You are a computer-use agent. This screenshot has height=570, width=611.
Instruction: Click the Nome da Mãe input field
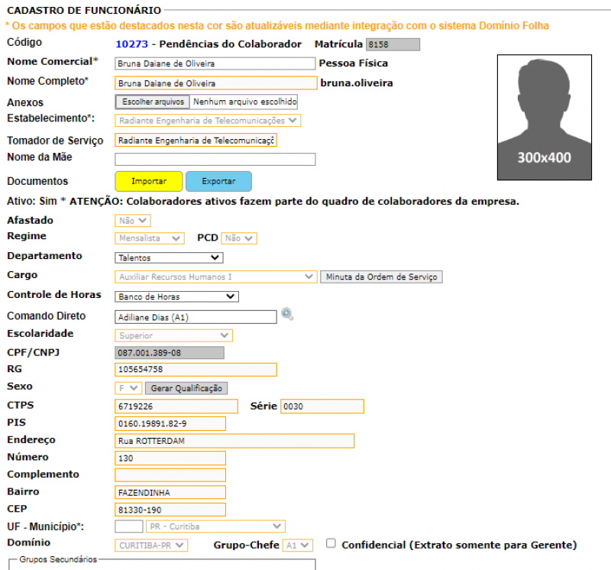[x=215, y=160]
